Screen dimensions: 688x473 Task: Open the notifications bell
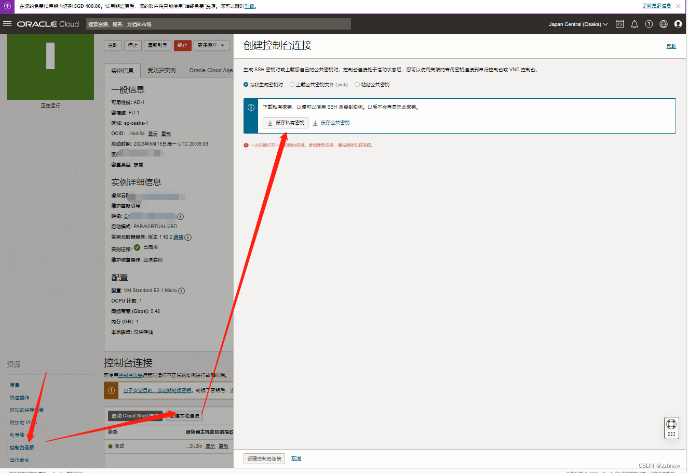[634, 24]
